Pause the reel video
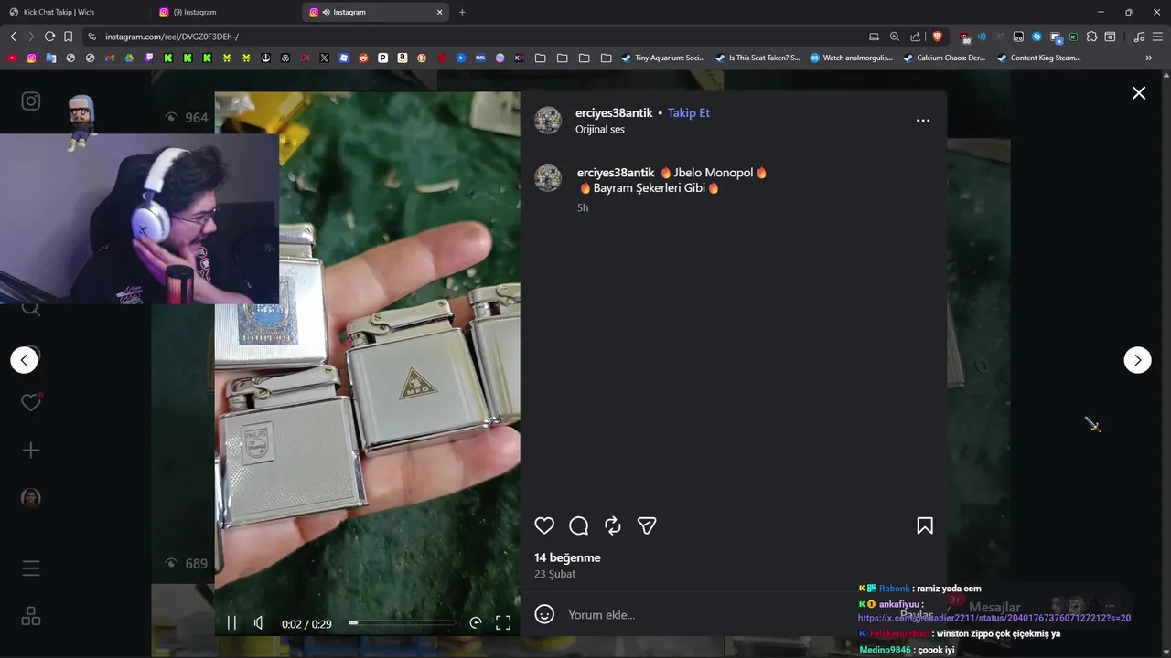 pyautogui.click(x=231, y=623)
